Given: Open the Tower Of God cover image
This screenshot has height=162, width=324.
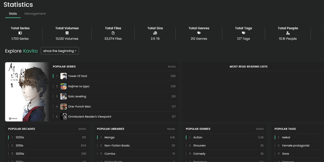Looking at the screenshot, I should [27, 92].
